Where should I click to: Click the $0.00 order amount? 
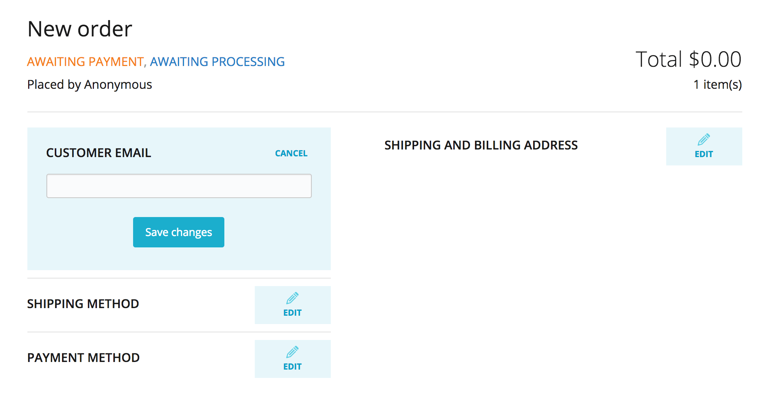point(715,60)
